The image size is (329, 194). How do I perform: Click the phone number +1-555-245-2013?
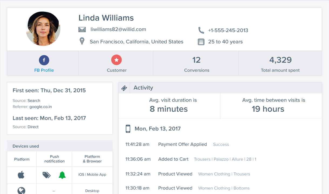(x=228, y=30)
